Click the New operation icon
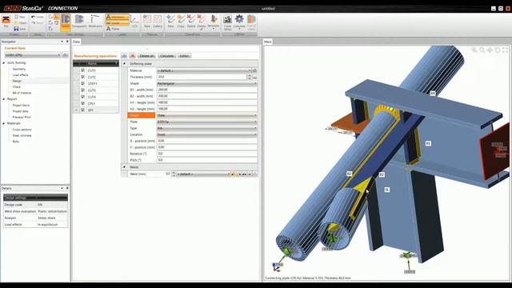Image resolution: width=512 pixels, height=288 pixels. 170,22
